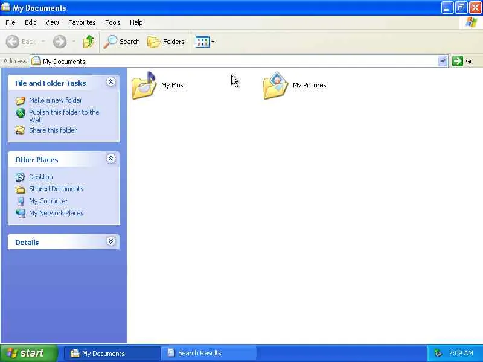This screenshot has height=362, width=483.
Task: Select the My Pictures folder icon
Action: [276, 85]
